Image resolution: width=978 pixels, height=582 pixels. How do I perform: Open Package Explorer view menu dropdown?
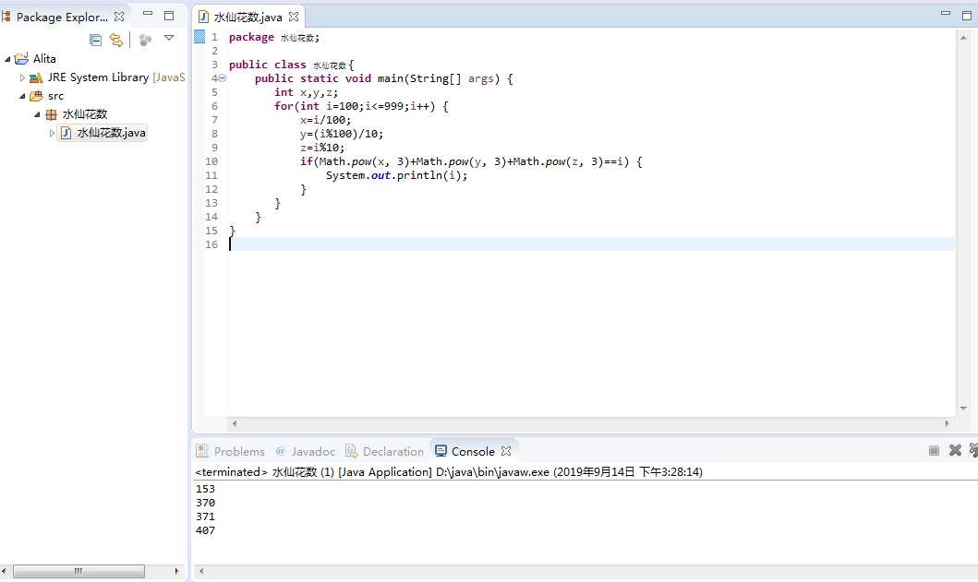[168, 38]
